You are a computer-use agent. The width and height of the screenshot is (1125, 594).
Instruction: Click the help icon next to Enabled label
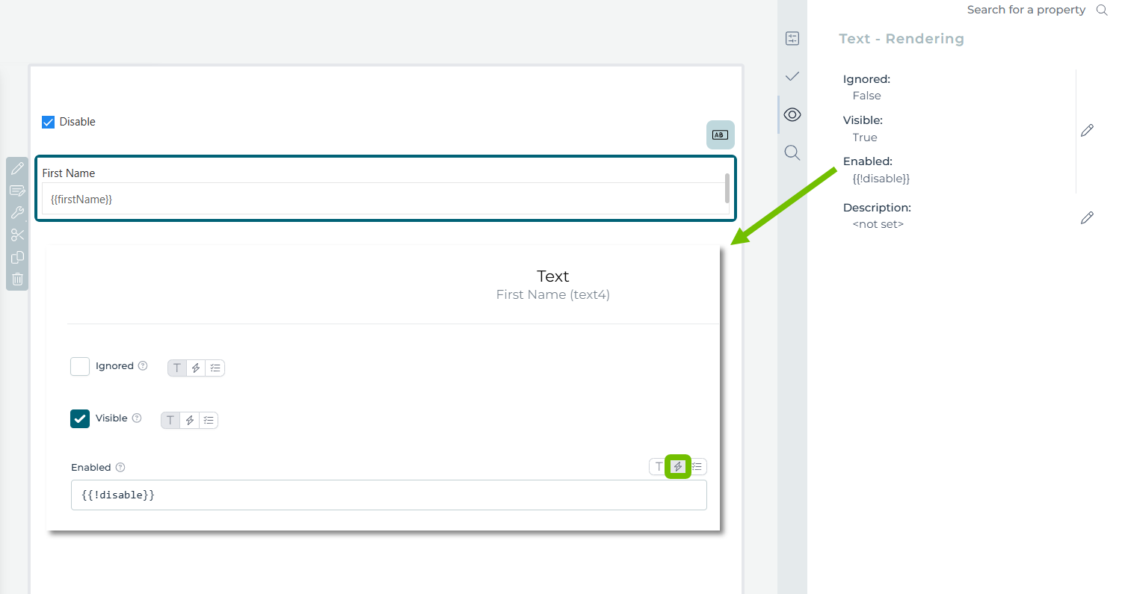click(120, 468)
